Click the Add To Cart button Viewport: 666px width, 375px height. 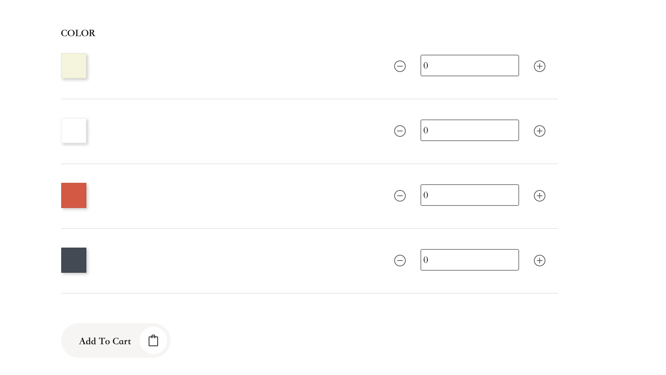116,340
